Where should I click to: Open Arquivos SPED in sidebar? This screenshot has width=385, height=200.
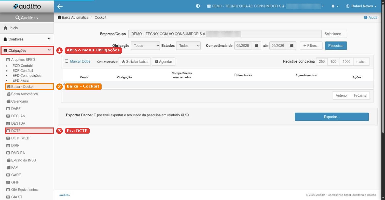[21, 60]
